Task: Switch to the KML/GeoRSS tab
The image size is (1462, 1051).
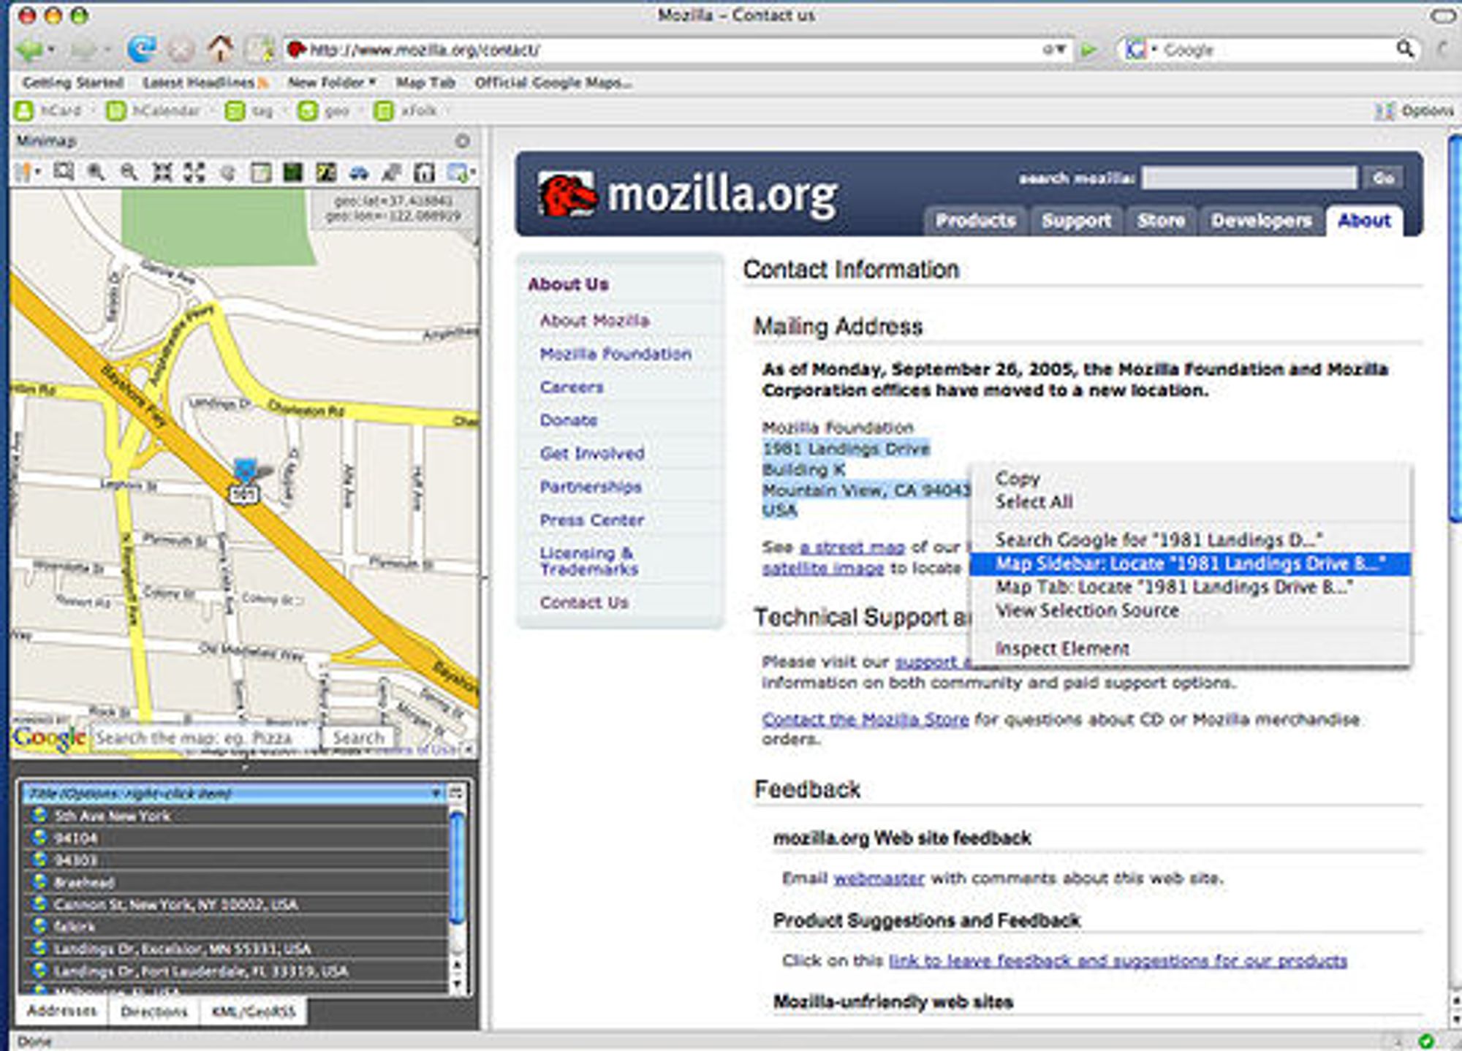Action: (x=253, y=1012)
